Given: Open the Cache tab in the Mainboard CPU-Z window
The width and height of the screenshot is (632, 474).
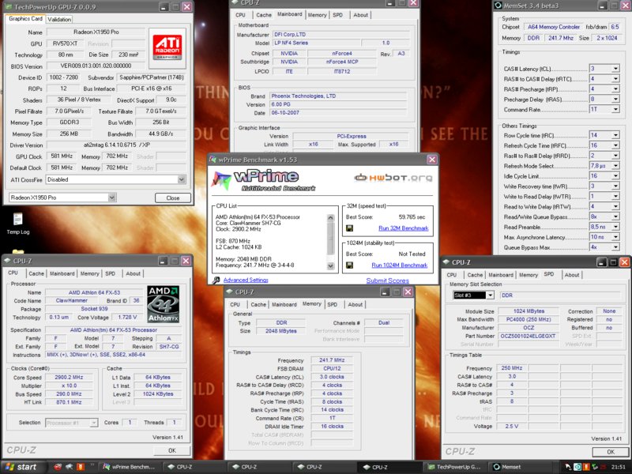Looking at the screenshot, I should click(264, 15).
